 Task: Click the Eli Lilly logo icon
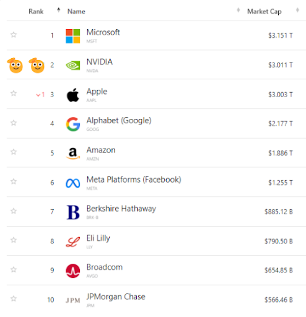pyautogui.click(x=73, y=242)
